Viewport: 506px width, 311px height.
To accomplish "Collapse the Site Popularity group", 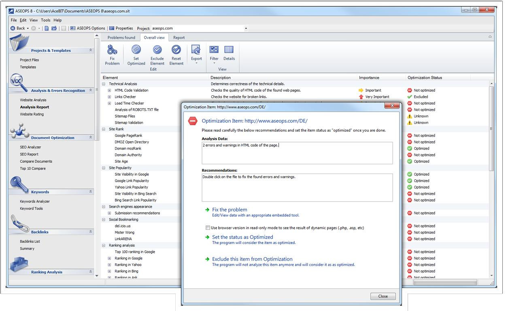I will 104,168.
